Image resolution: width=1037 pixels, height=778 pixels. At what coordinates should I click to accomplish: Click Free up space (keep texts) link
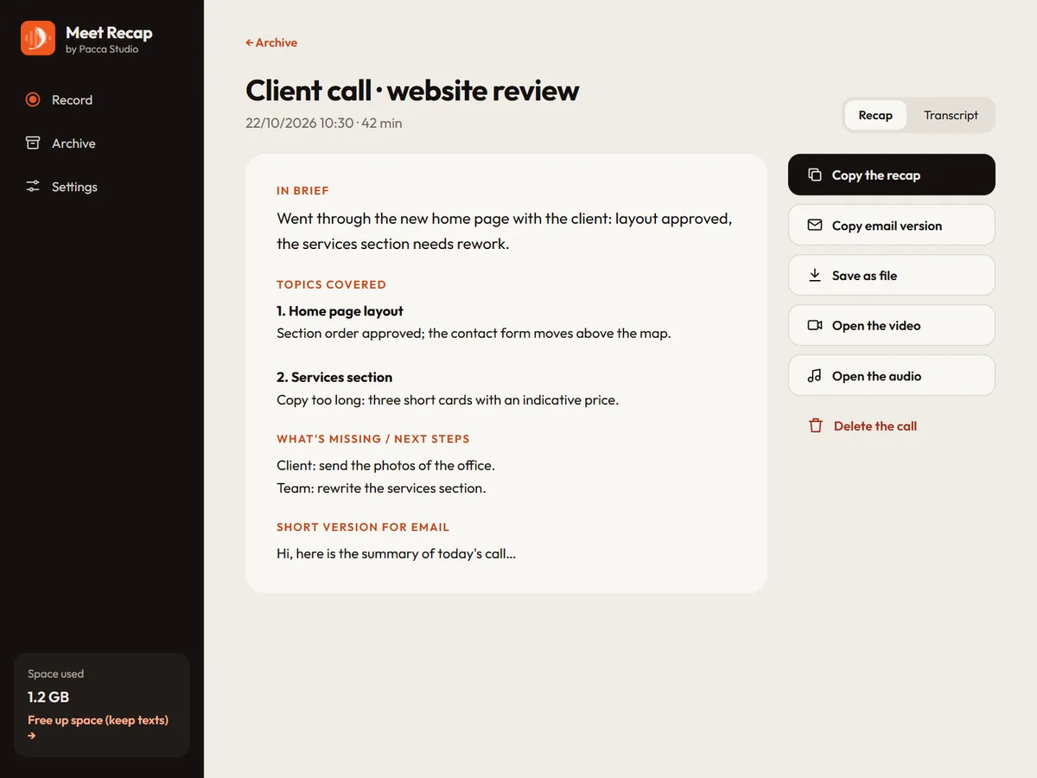(x=98, y=727)
